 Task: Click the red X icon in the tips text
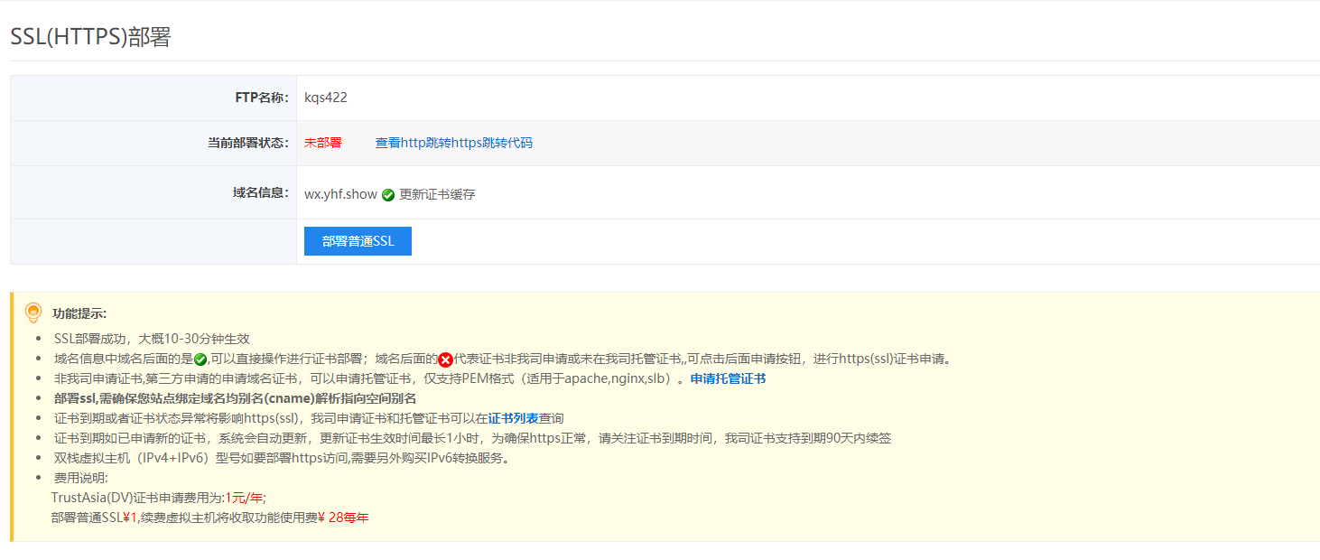[445, 359]
